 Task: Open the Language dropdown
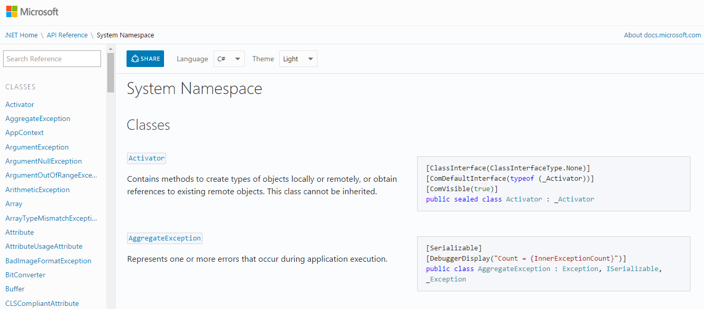click(x=229, y=59)
